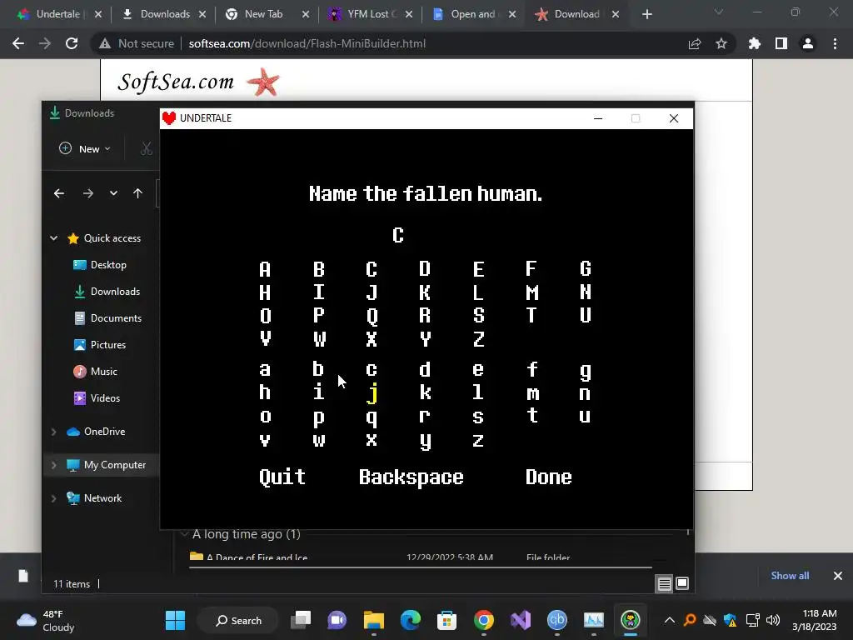Open the Chrome profile avatar

[808, 43]
